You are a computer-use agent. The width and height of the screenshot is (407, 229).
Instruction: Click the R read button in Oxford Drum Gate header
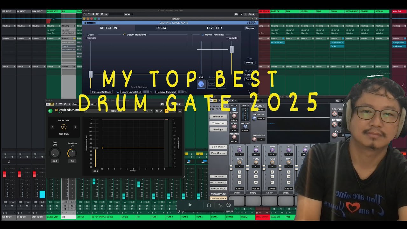pyautogui.click(x=93, y=14)
